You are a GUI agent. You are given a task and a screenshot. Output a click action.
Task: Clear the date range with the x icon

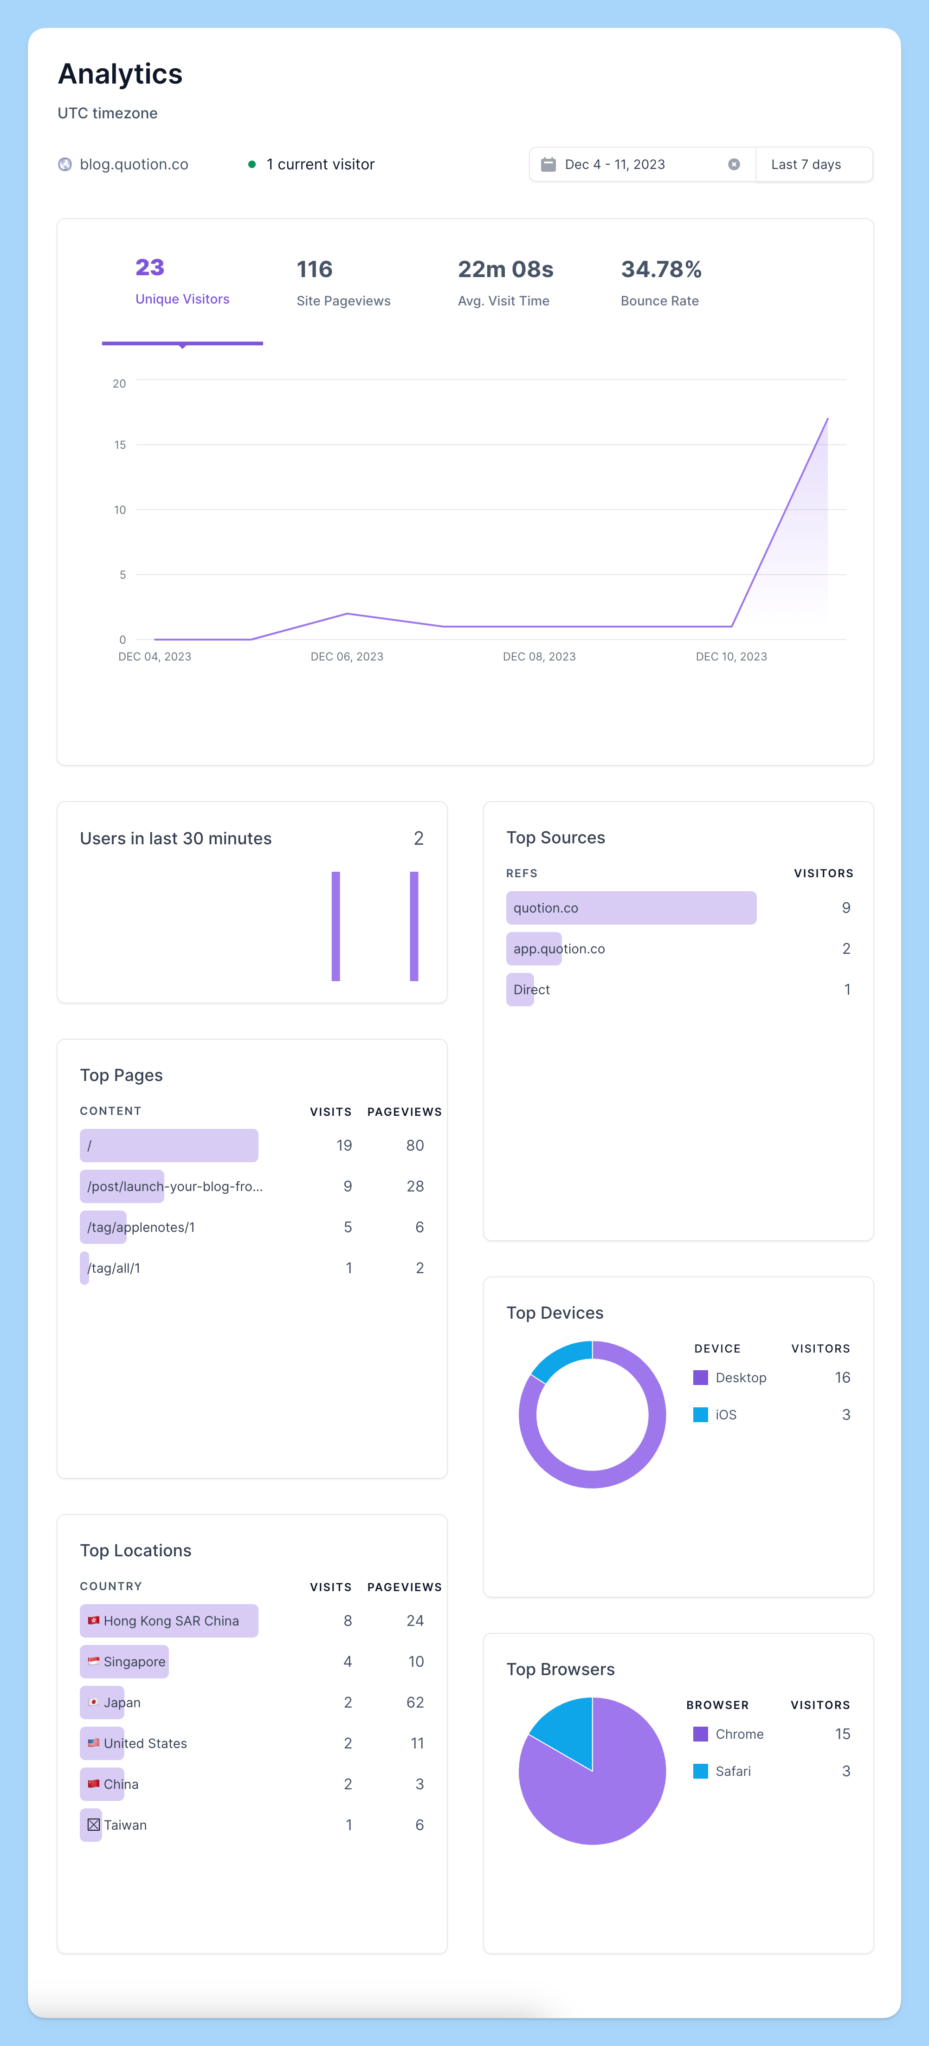[734, 164]
